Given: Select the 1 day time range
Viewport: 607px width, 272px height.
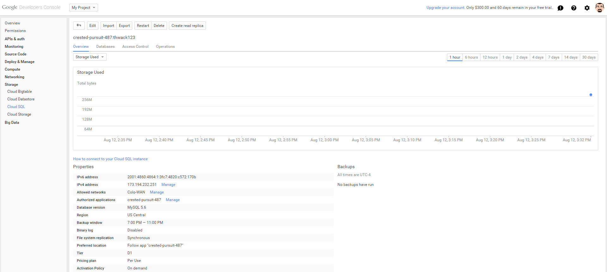Looking at the screenshot, I should 507,57.
